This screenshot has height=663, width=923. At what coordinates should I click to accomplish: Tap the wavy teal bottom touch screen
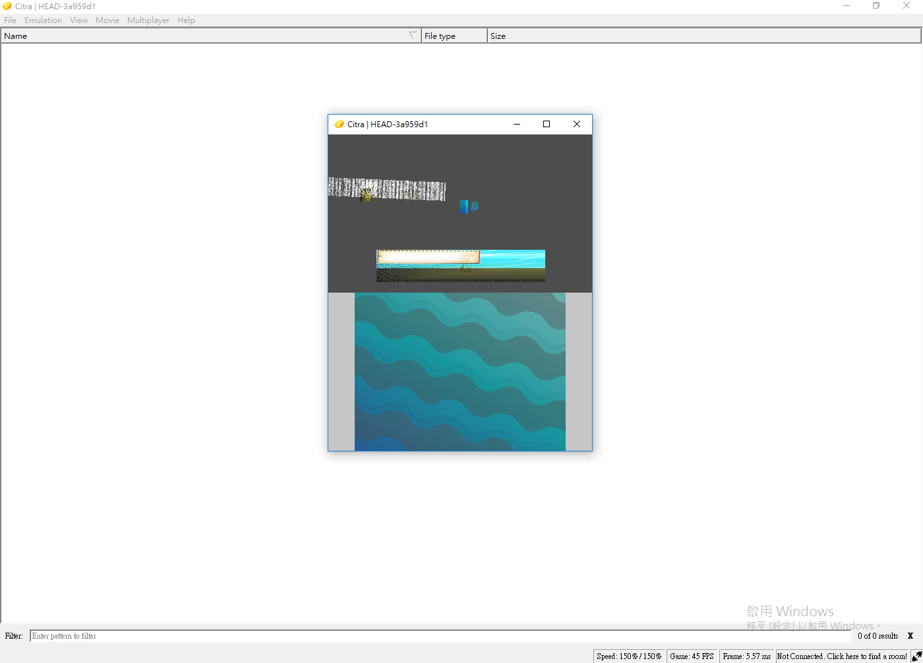tap(460, 372)
